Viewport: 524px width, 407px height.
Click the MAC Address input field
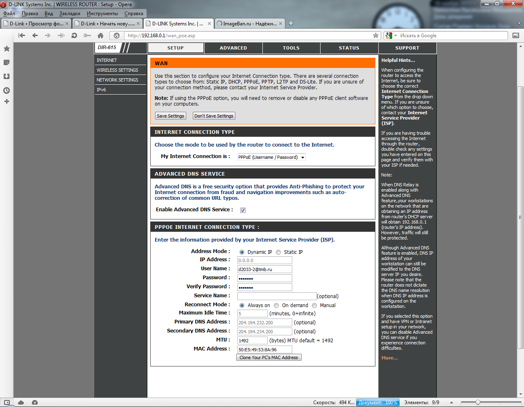pyautogui.click(x=265, y=350)
